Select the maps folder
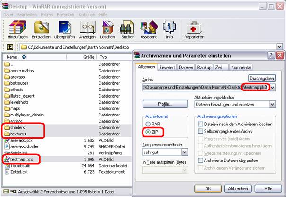286x197 pixels. coord(12,108)
